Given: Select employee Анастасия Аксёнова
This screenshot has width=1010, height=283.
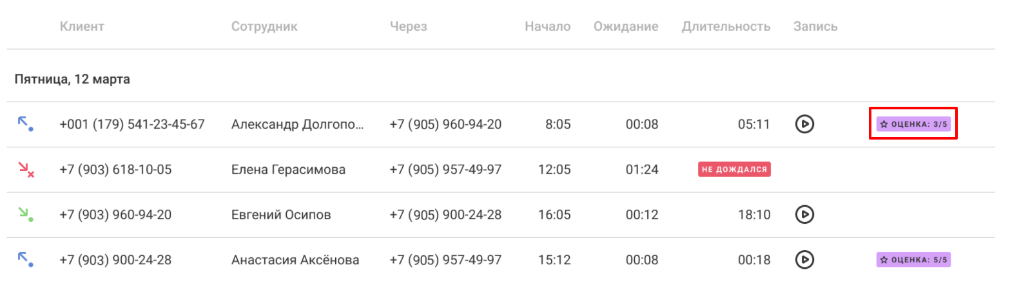Looking at the screenshot, I should pyautogui.click(x=295, y=260).
